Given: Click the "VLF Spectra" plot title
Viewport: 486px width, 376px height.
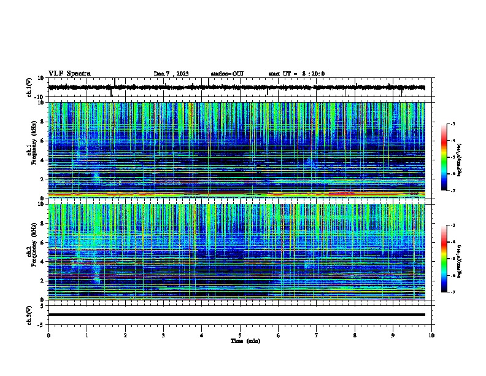Looking at the screenshot, I should click(x=69, y=74).
